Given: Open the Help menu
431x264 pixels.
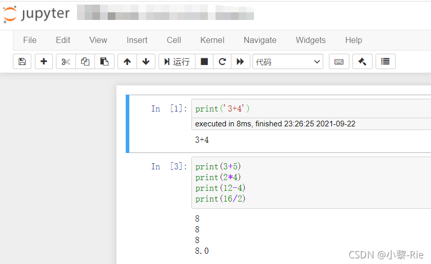Looking at the screenshot, I should point(354,40).
